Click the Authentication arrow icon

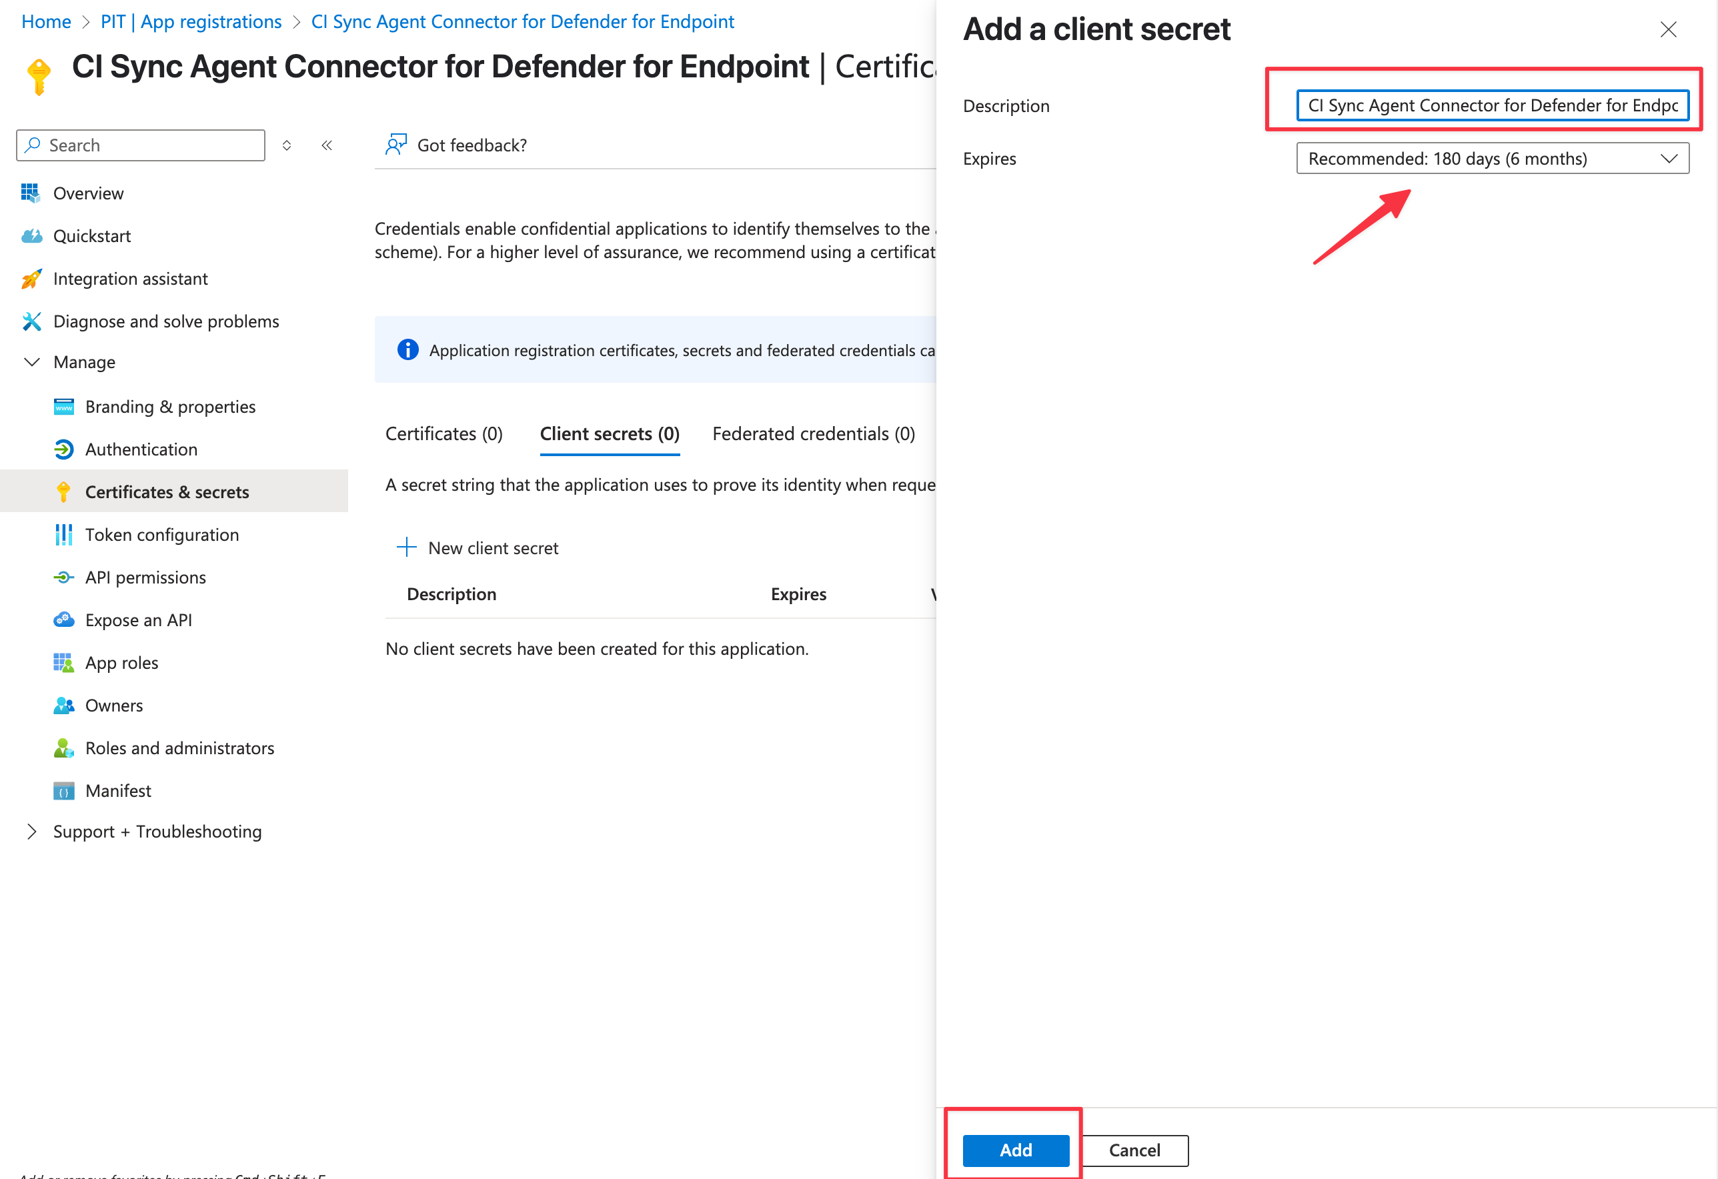(63, 449)
